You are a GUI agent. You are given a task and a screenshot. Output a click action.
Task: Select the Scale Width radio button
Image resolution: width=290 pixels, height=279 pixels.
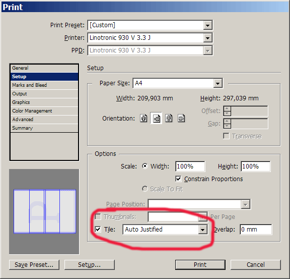[145, 166]
